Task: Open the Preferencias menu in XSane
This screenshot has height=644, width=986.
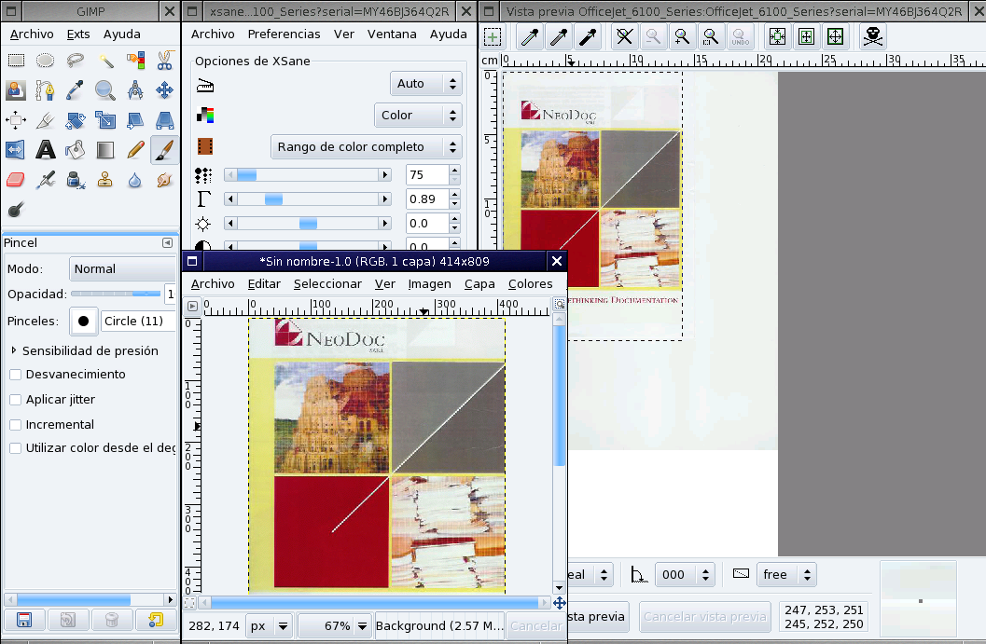Action: [x=284, y=34]
